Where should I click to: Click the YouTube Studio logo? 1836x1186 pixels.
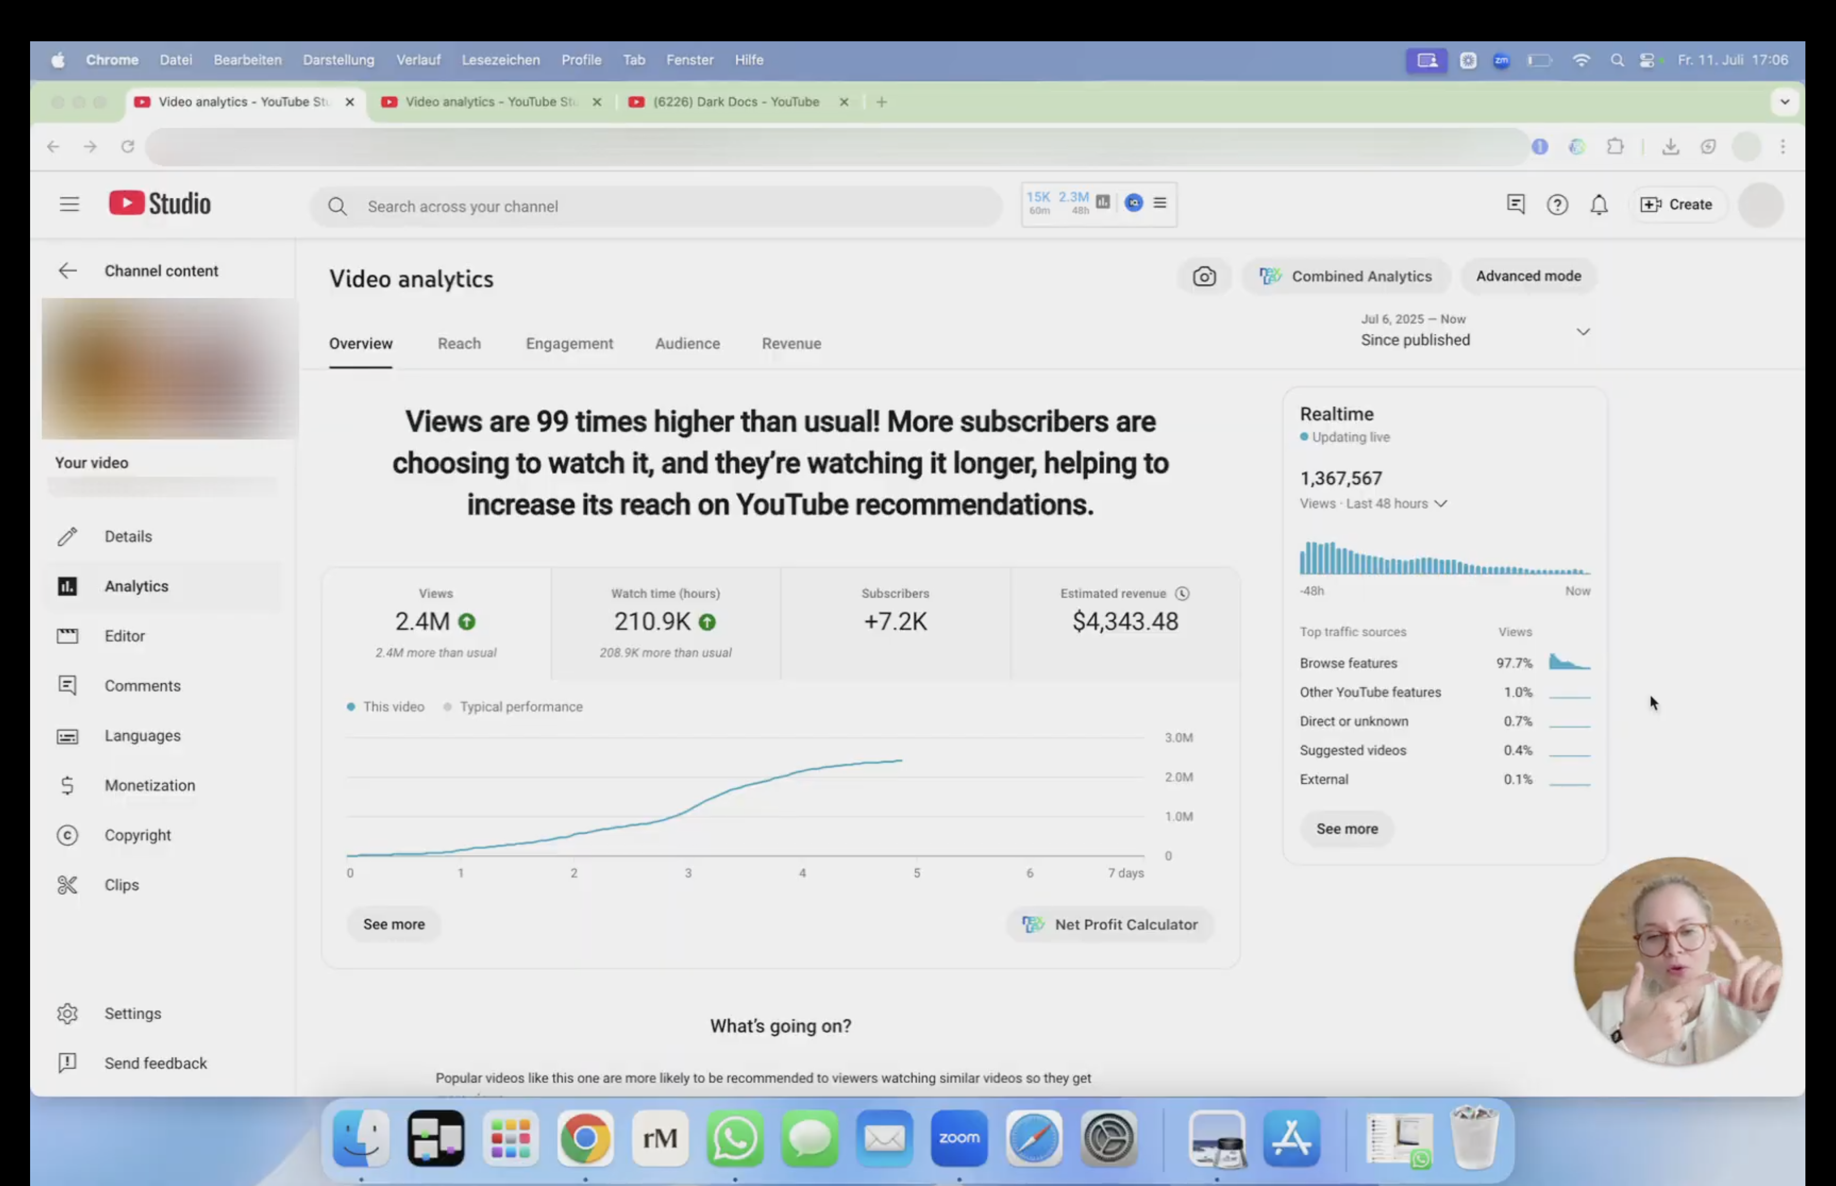[x=160, y=203]
